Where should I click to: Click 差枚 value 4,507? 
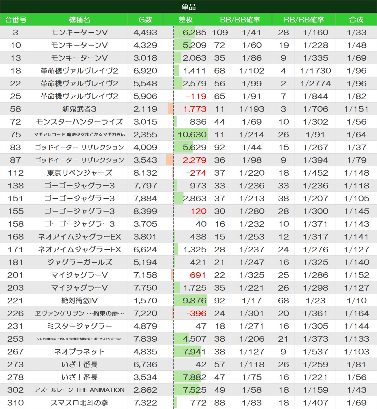(x=195, y=339)
